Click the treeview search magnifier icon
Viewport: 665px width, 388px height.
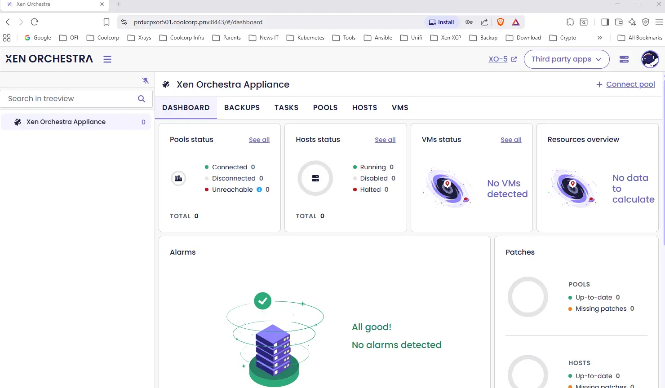pyautogui.click(x=142, y=99)
